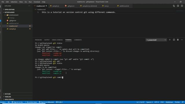Open the Help menu
The height and width of the screenshot is (104, 185).
coord(44,2)
